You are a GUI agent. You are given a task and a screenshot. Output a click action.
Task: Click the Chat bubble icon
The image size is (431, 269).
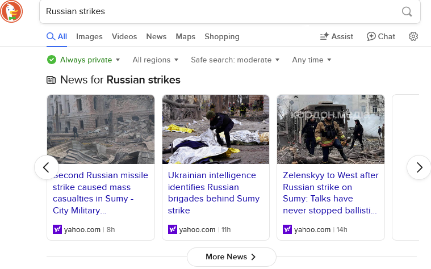coord(371,36)
